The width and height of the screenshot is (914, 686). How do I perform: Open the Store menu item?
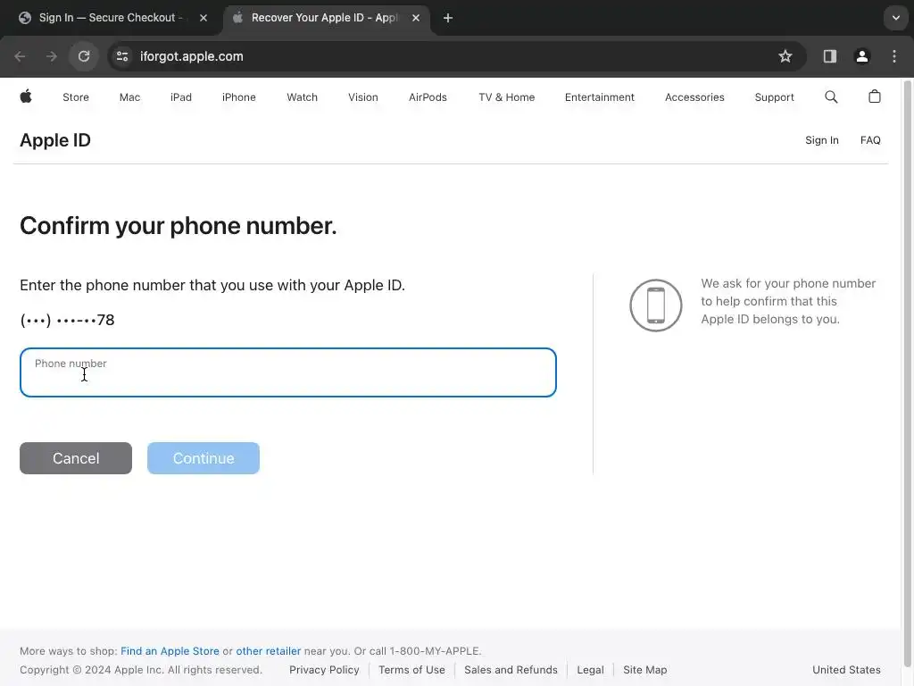pyautogui.click(x=76, y=97)
